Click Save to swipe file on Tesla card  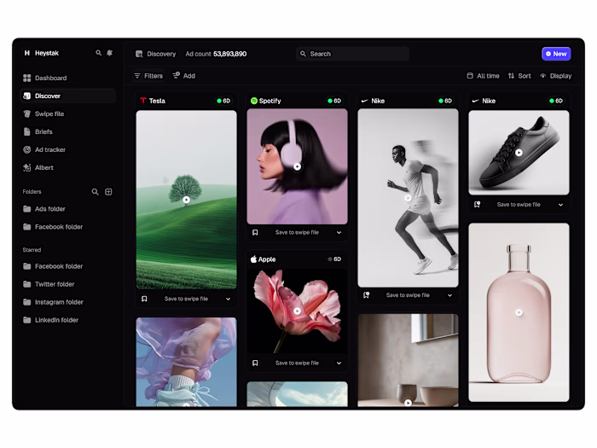point(186,299)
